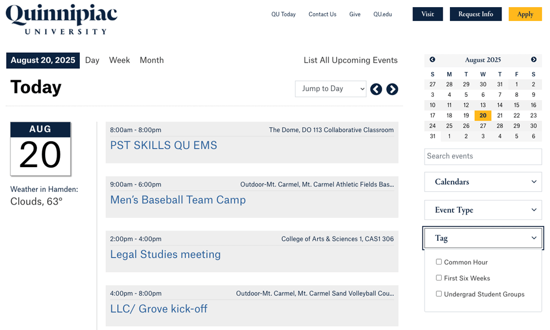
Task: Click the Quinnipiac University logo
Action: click(62, 19)
